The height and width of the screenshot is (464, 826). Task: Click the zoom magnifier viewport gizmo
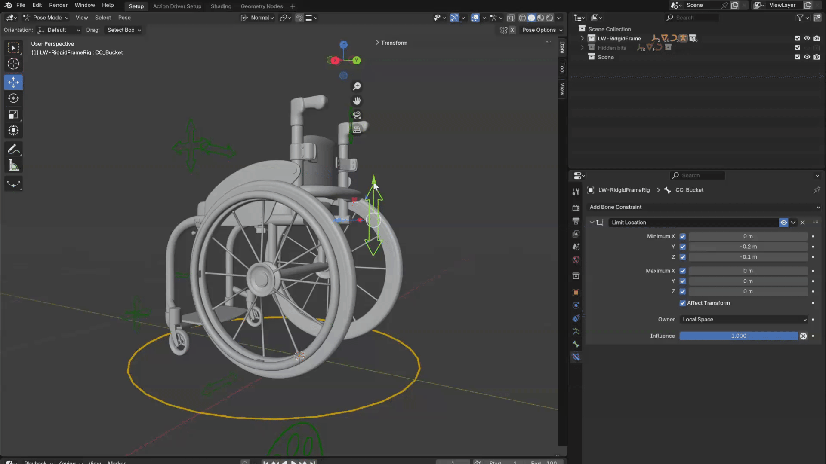coord(357,86)
